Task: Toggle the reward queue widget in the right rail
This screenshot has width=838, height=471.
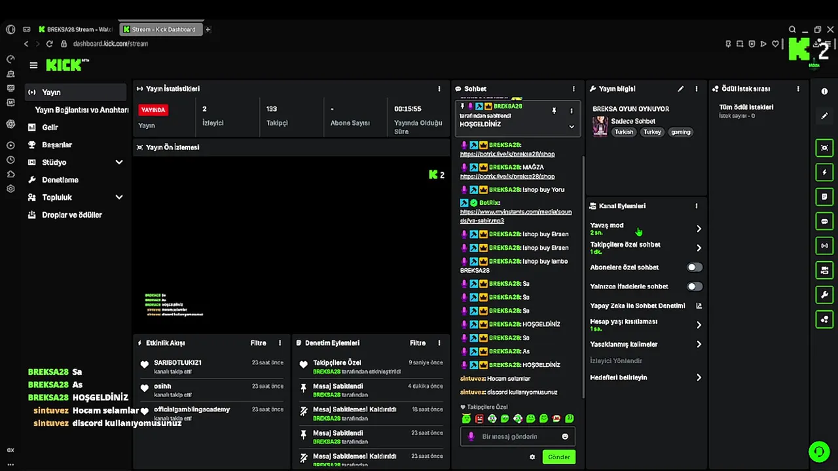Action: coord(824,319)
